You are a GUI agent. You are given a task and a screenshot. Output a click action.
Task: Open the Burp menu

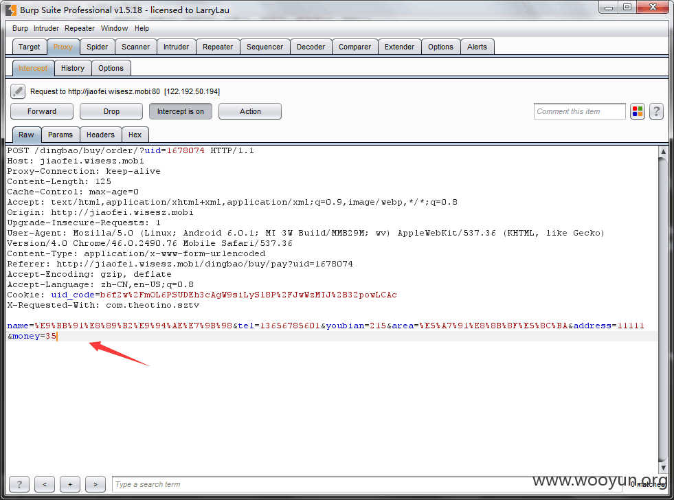point(20,28)
